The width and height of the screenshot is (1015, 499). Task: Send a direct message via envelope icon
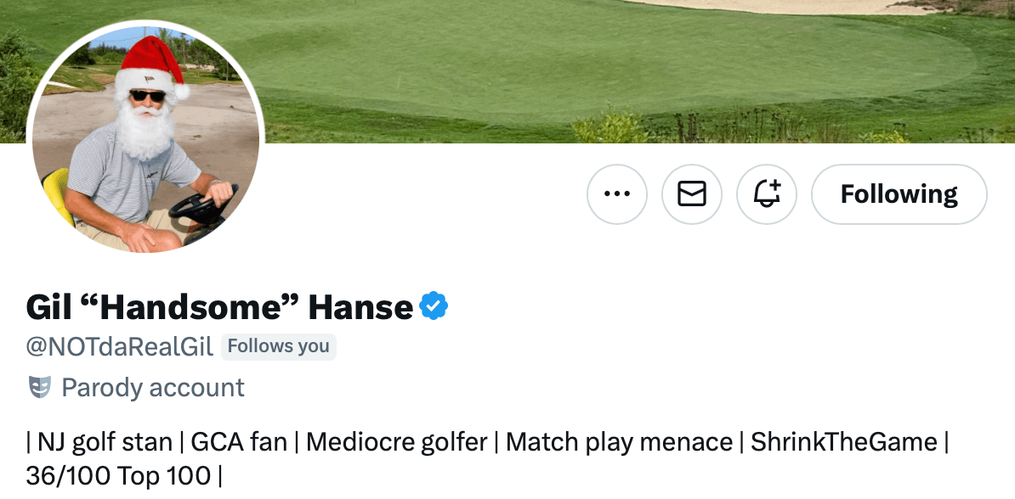692,194
